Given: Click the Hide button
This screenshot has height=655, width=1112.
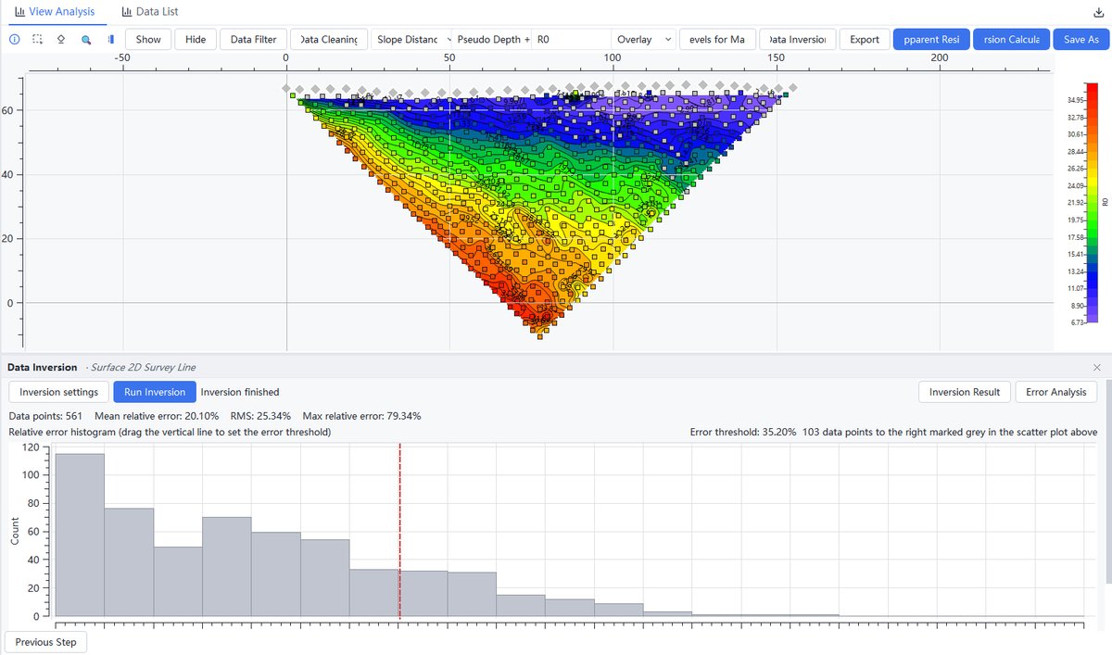Looking at the screenshot, I should (196, 40).
